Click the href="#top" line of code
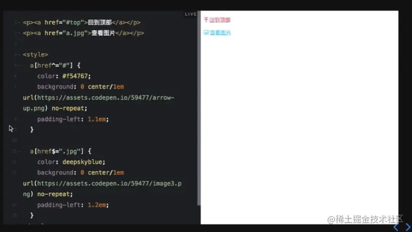Viewport: 412px width, 232px height. click(82, 23)
